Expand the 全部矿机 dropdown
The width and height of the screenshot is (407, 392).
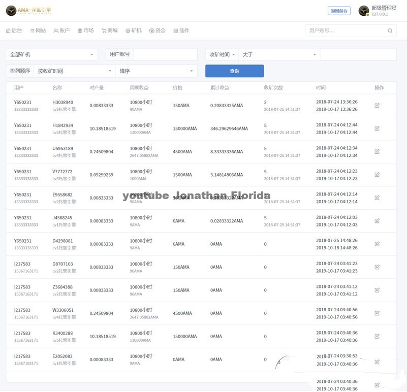tap(52, 54)
